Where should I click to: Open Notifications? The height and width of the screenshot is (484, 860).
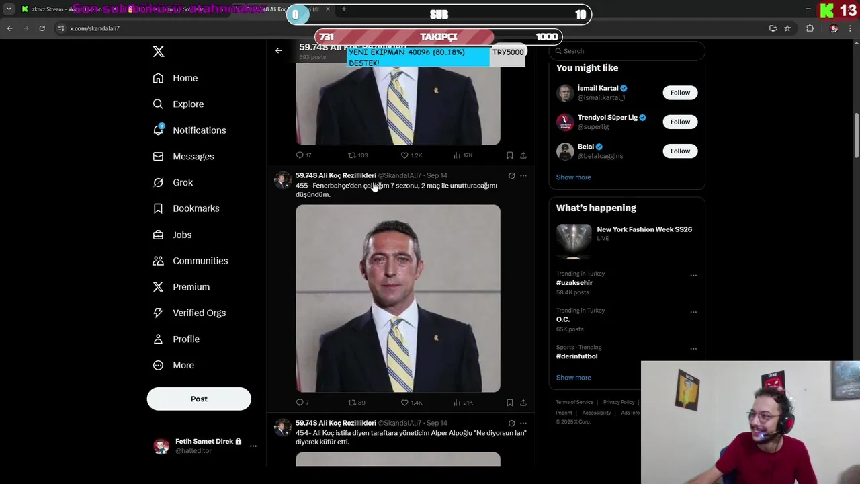coord(189,130)
